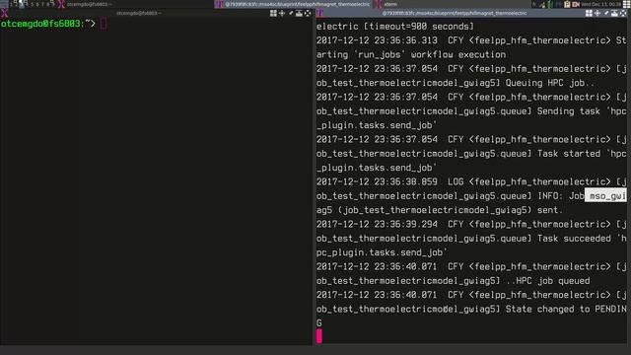Image resolution: width=631 pixels, height=355 pixels.
Task: Click the 'LOG' tag at 23:36:38.859
Action: coord(456,181)
